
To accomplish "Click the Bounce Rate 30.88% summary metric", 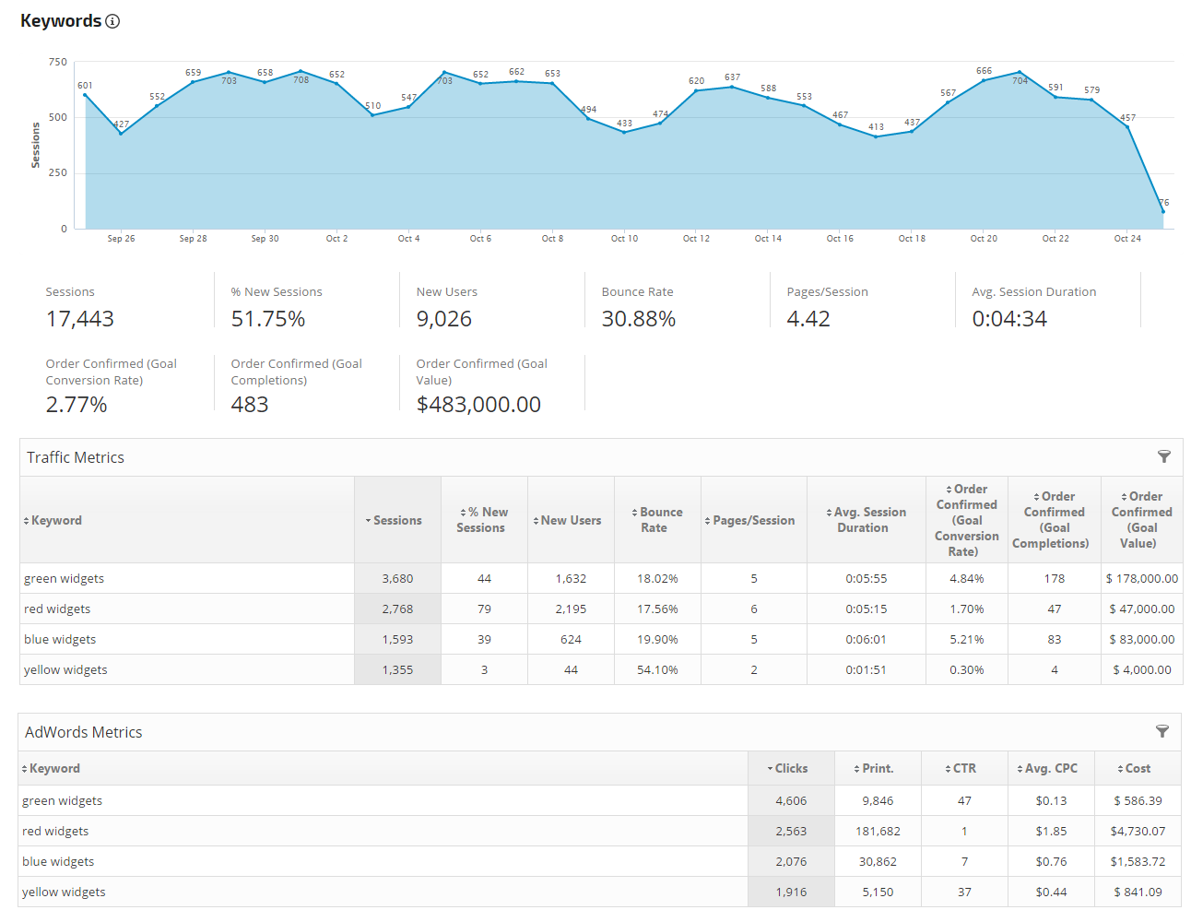I will click(x=639, y=318).
